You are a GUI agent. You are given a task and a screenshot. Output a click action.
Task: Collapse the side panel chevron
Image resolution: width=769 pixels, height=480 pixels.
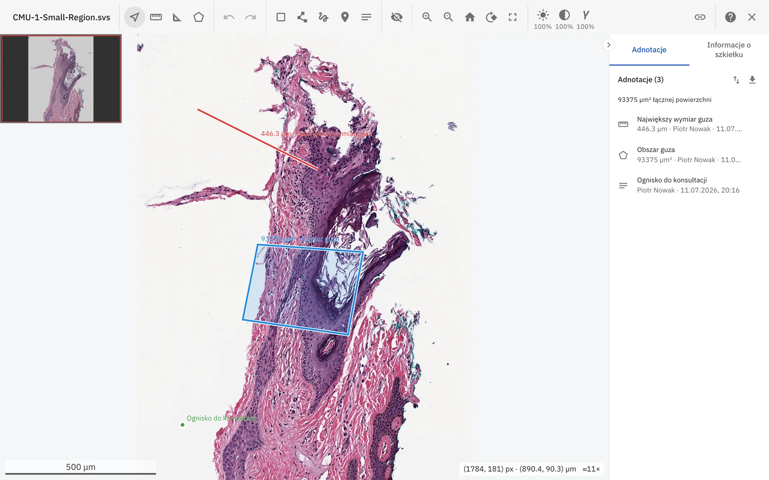(608, 45)
